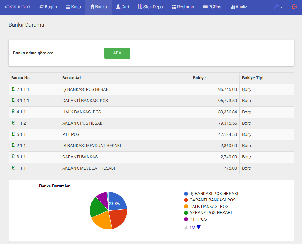
Task: Click the pound icon for HALK BANKASI POS
Action: [13, 112]
